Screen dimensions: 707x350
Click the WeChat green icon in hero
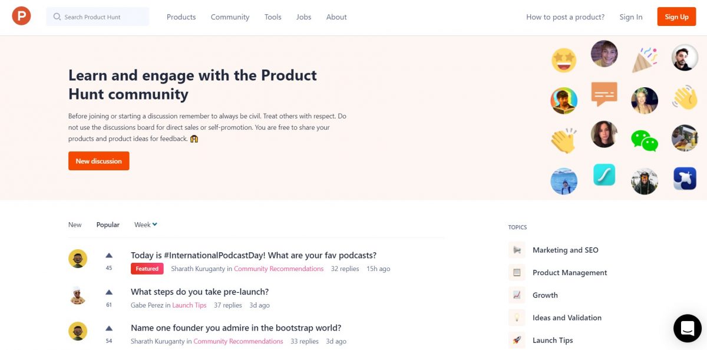[644, 140]
